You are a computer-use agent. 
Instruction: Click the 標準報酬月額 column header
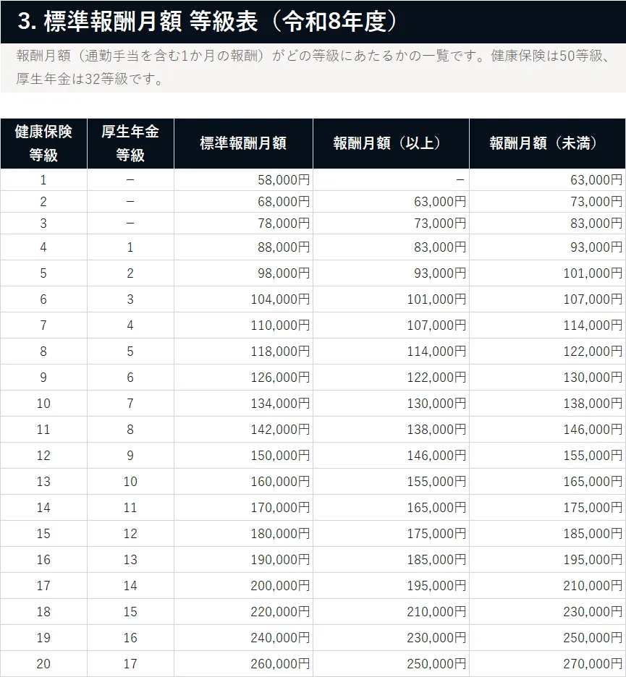(243, 143)
